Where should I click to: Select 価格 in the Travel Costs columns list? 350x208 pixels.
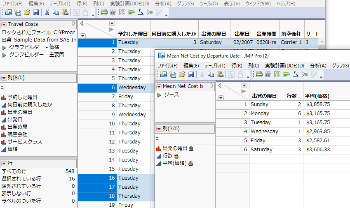coord(12,149)
